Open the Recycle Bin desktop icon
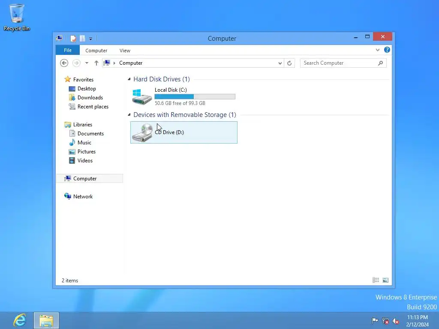This screenshot has width=439, height=329. tap(17, 17)
